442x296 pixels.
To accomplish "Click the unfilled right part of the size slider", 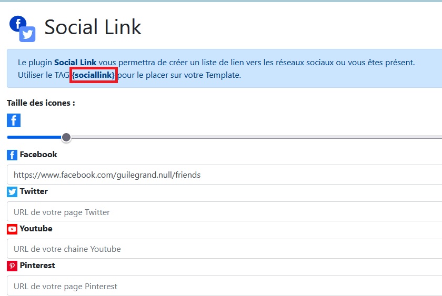I will click(x=253, y=137).
